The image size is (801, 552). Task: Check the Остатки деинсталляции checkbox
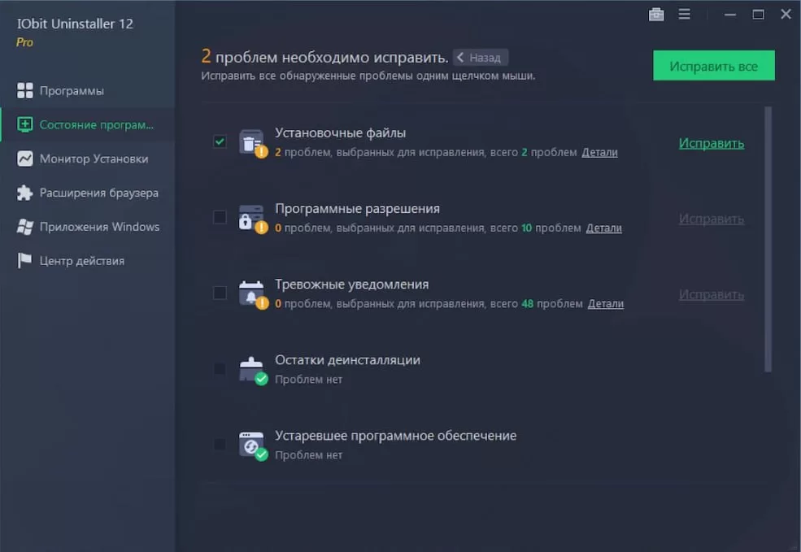pos(220,368)
